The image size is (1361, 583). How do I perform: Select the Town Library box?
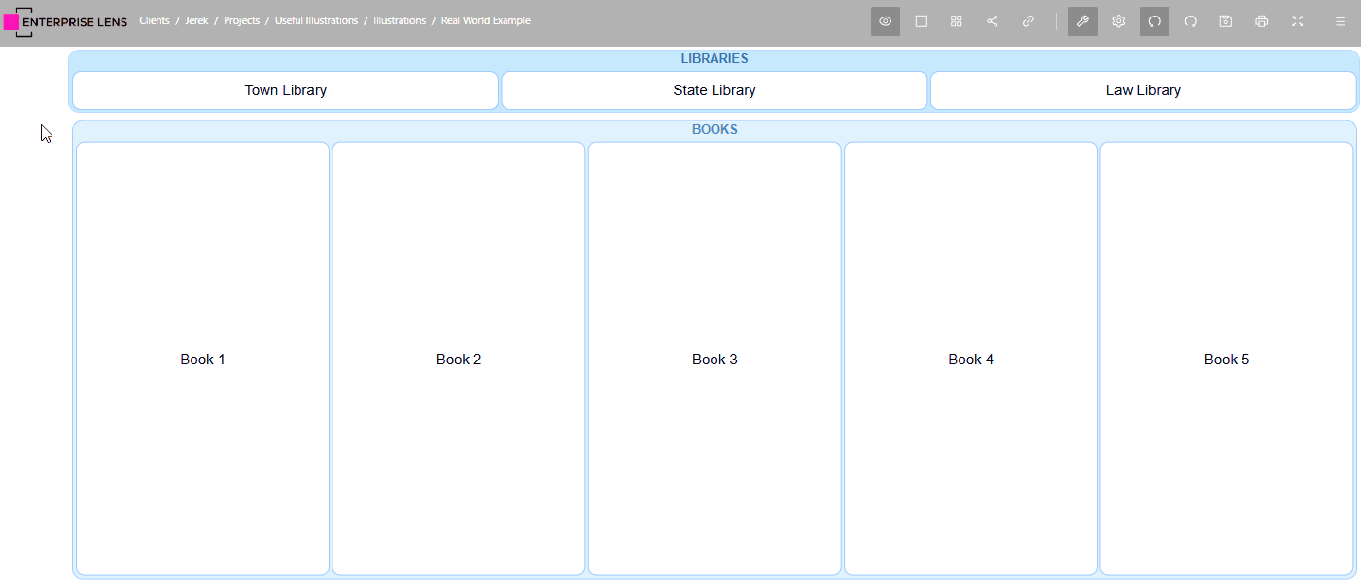pyautogui.click(x=285, y=90)
